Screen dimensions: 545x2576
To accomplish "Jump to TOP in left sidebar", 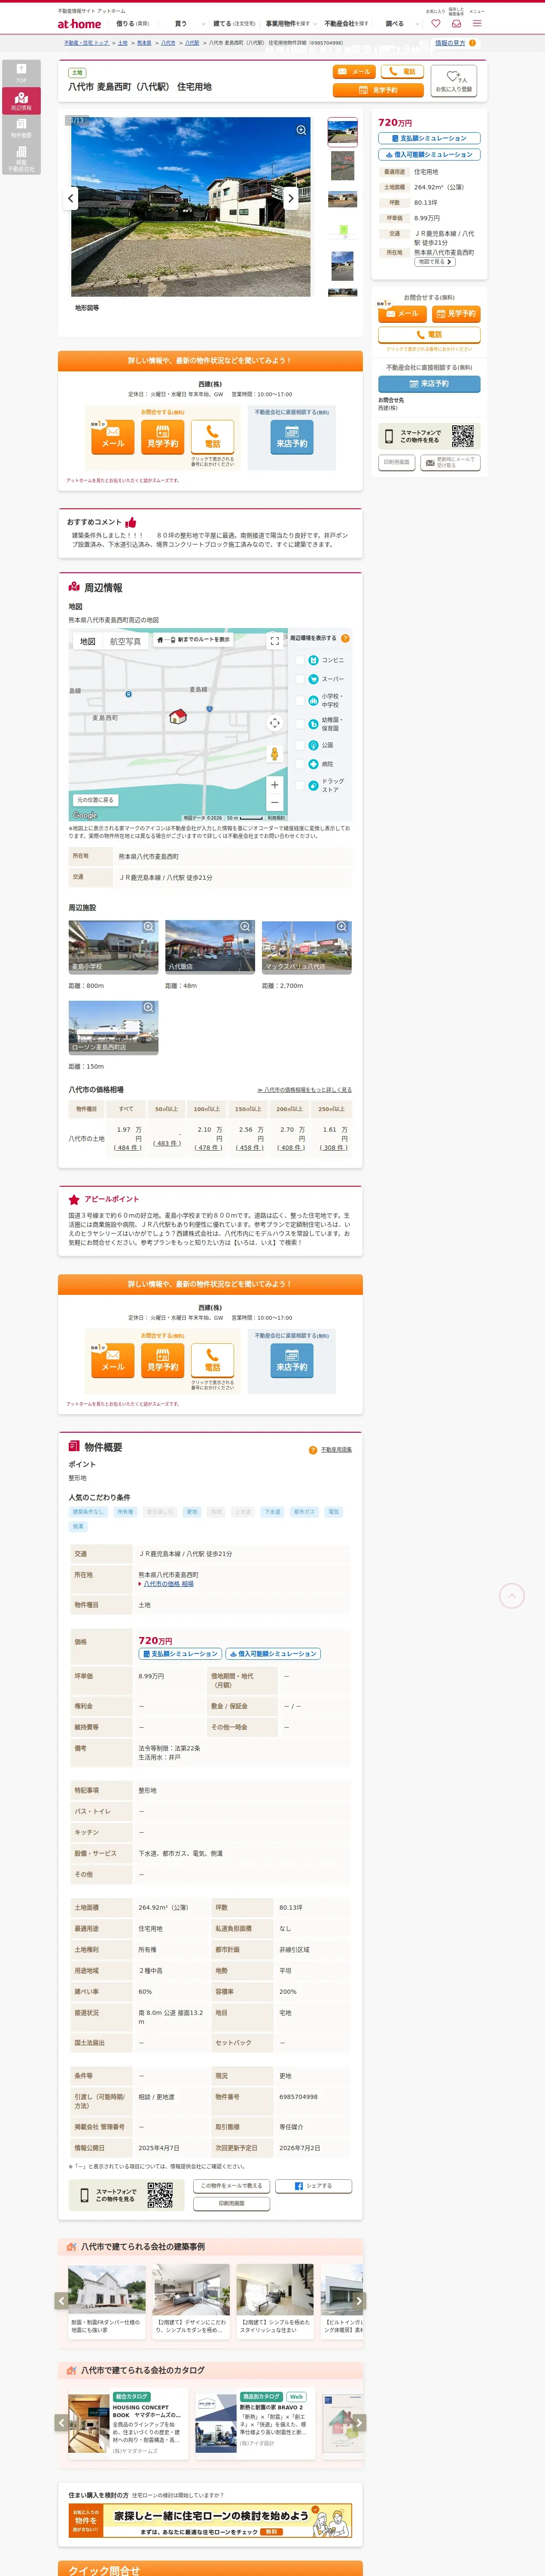I will 21,73.
